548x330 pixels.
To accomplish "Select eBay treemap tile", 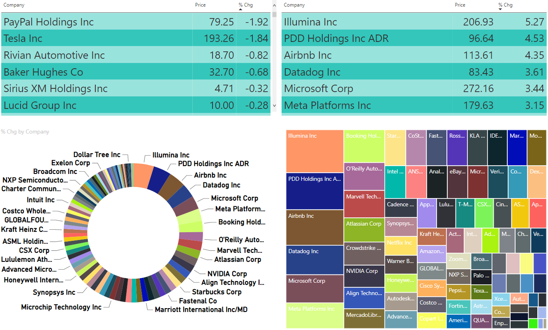I will tap(457, 182).
